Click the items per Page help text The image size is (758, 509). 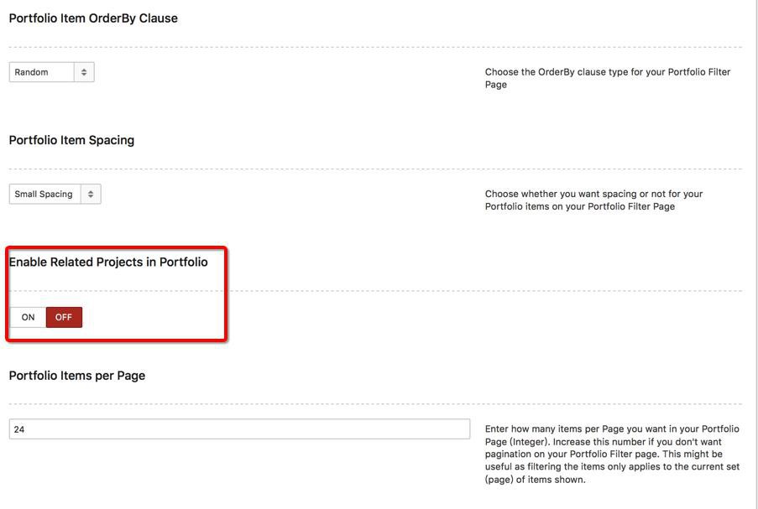pos(612,454)
